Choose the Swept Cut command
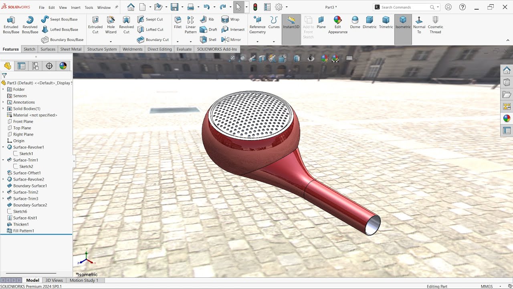513x289 pixels. click(150, 19)
